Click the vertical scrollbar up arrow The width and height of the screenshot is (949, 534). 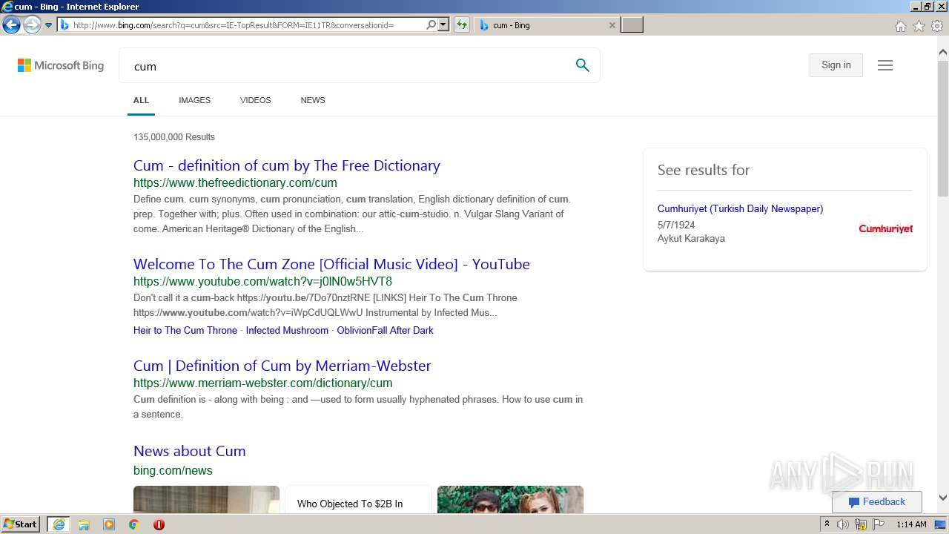click(943, 53)
